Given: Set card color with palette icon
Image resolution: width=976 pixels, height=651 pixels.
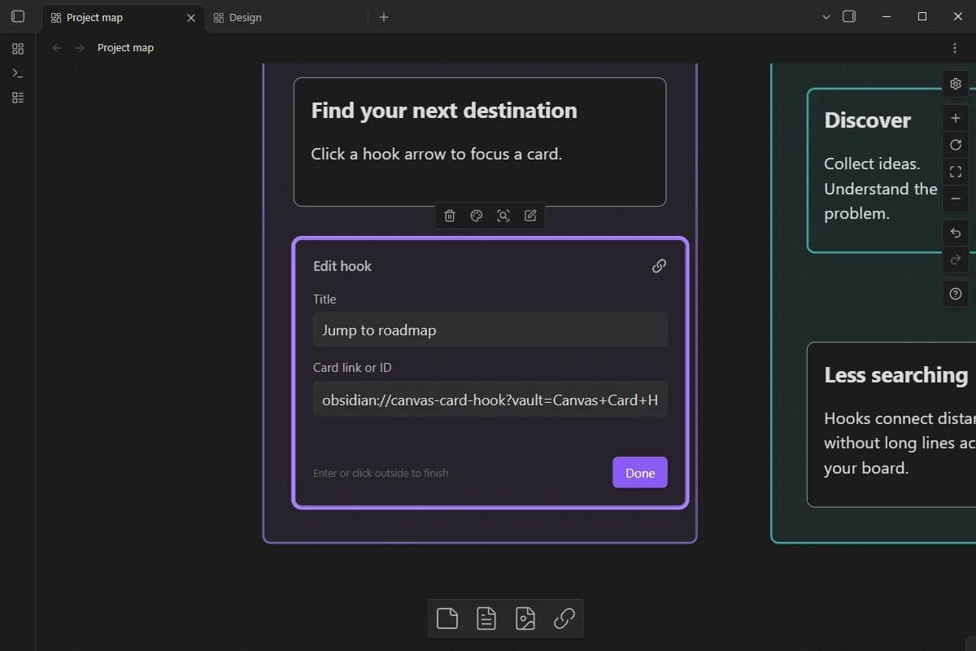Looking at the screenshot, I should point(477,216).
